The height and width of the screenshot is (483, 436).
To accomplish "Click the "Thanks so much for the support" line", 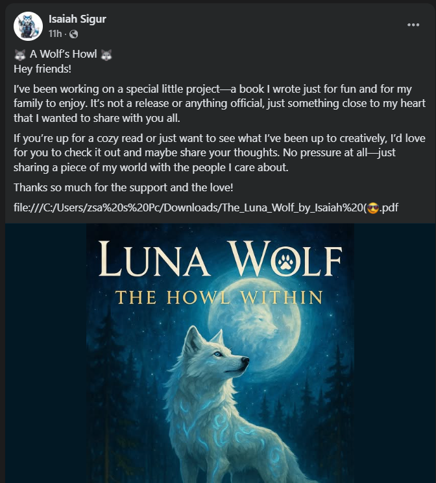I will point(123,187).
